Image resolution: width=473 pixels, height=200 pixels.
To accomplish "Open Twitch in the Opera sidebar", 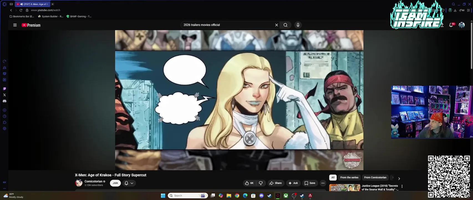I will pos(4,89).
